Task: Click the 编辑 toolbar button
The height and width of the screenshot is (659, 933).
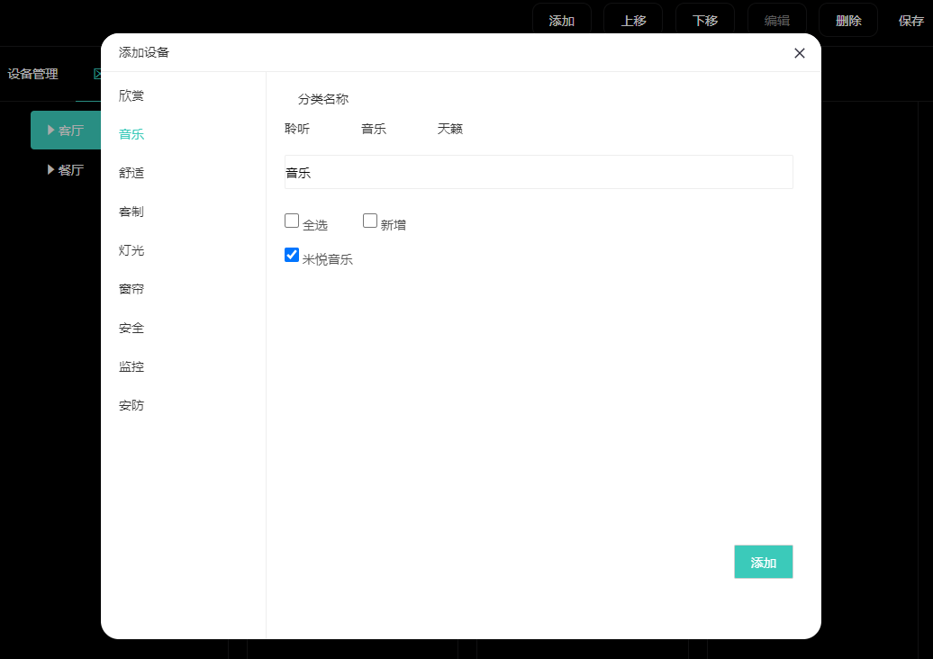Action: [776, 20]
